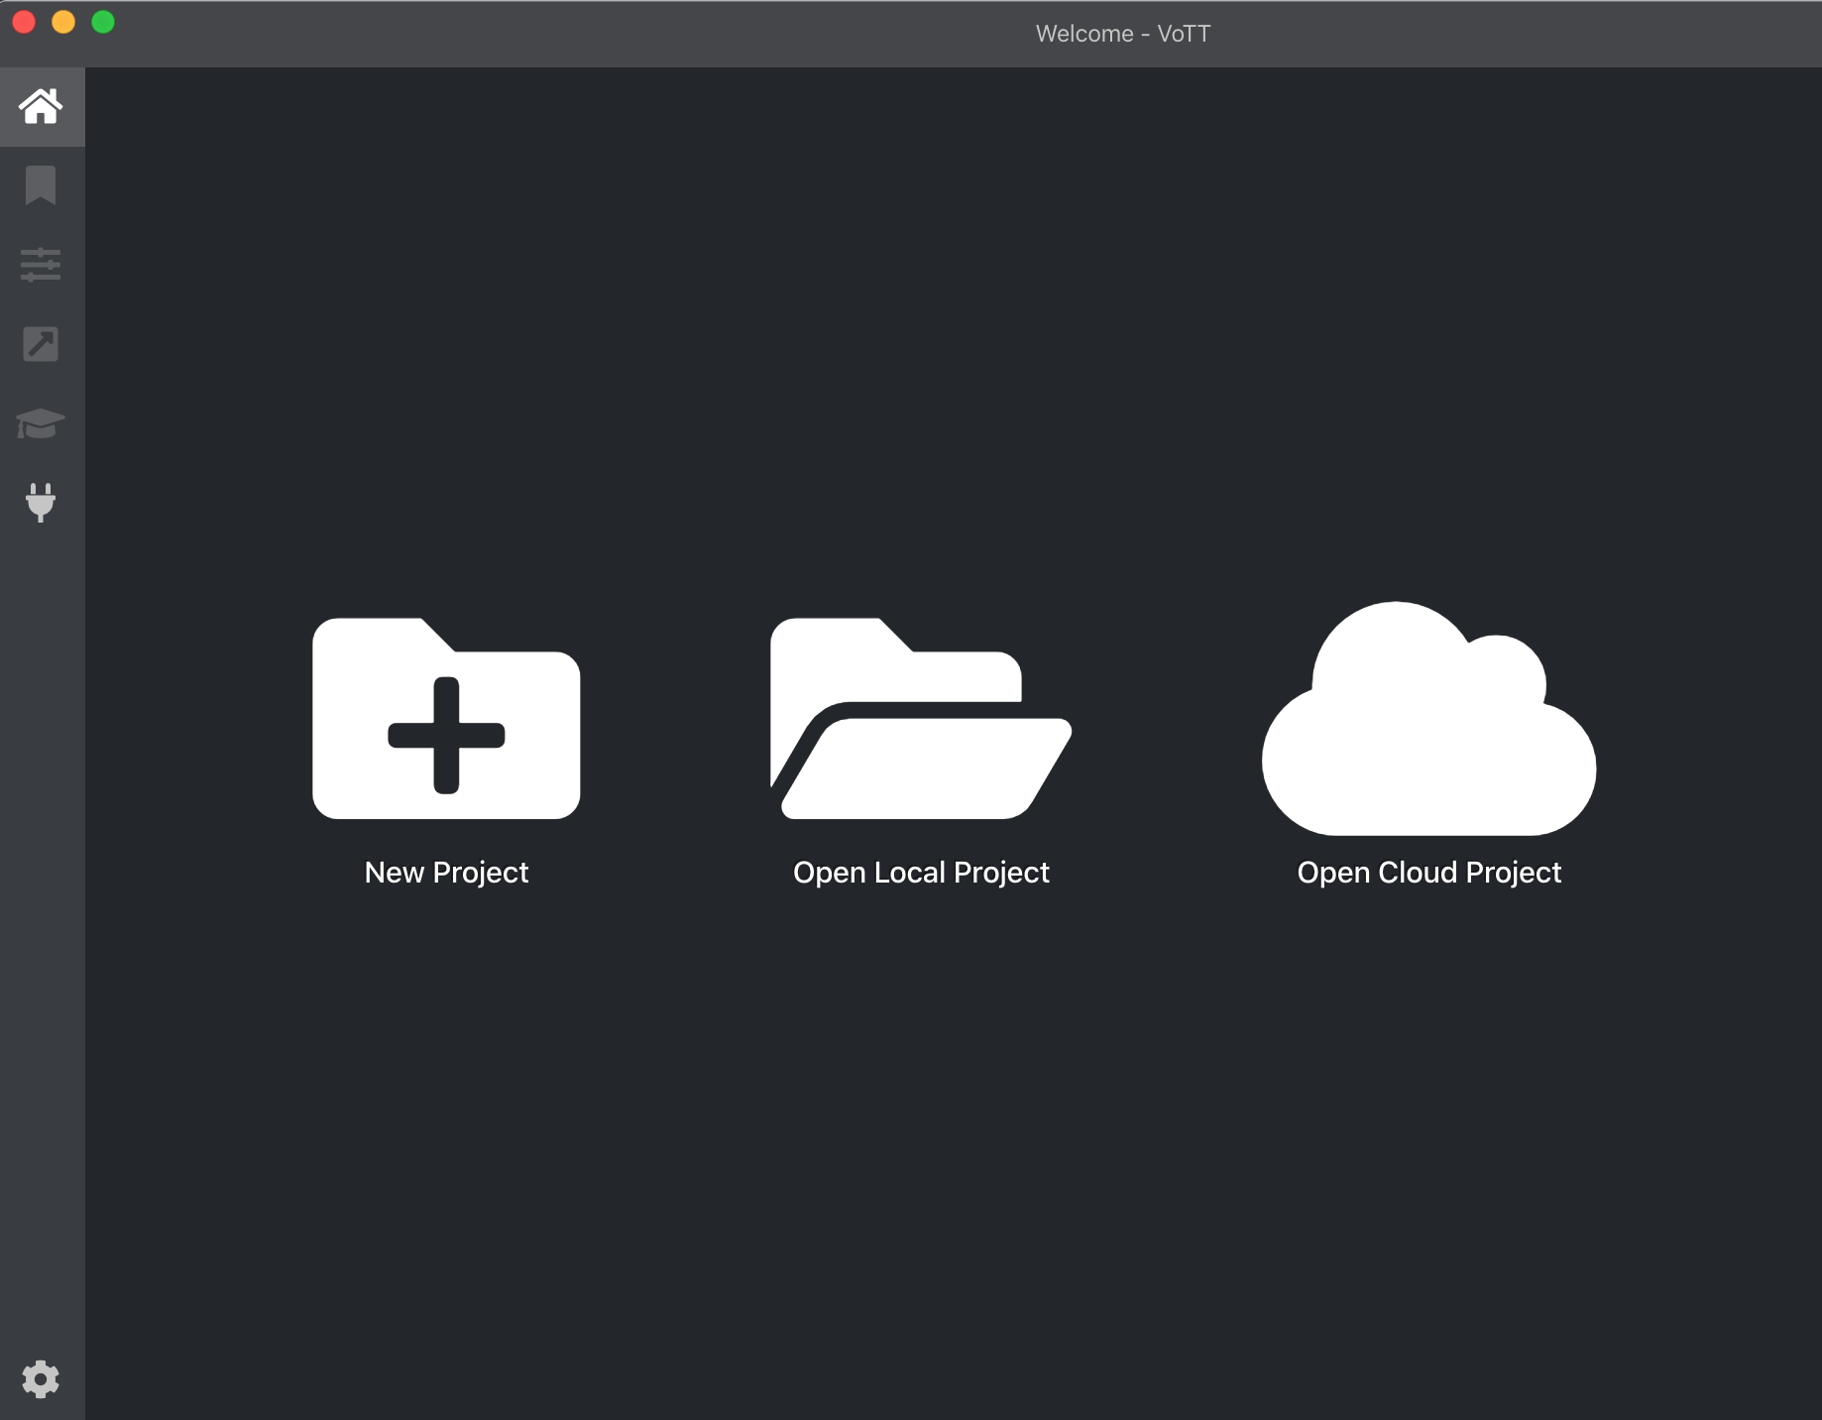Open Cloud Project
Viewport: 1822px width, 1420px height.
point(1427,754)
